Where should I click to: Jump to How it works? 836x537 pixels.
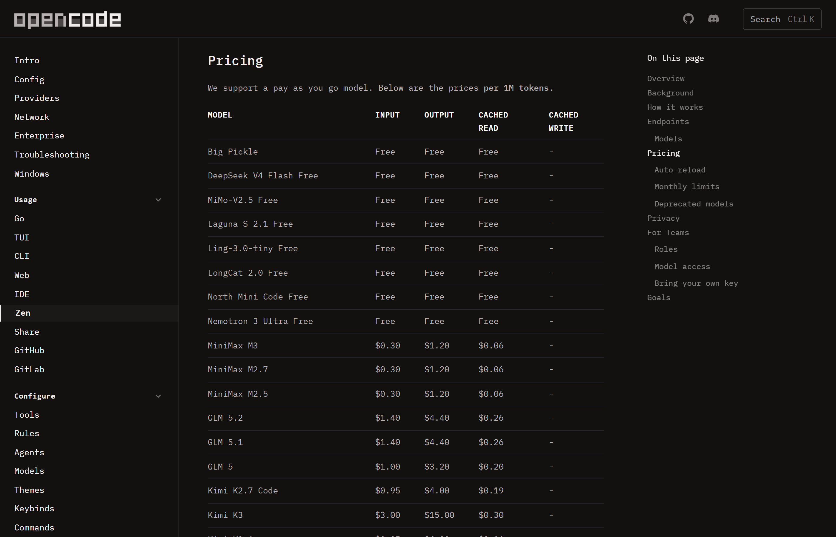pyautogui.click(x=675, y=107)
